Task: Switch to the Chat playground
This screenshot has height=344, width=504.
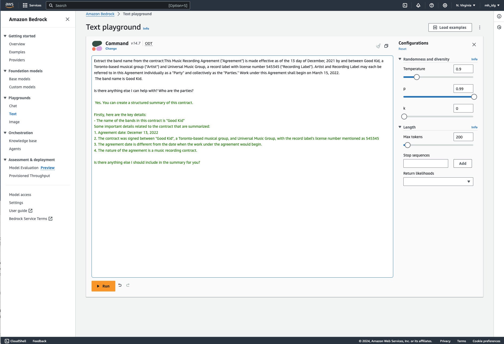Action: click(x=13, y=106)
